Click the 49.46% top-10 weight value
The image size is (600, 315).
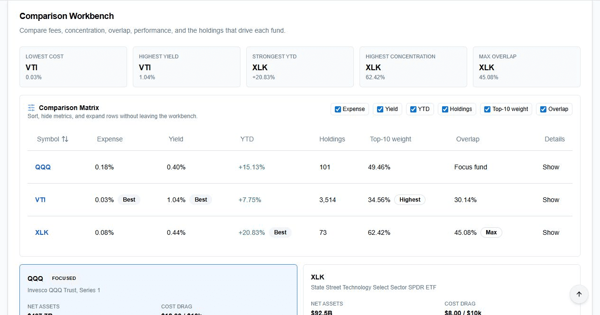[x=379, y=167]
